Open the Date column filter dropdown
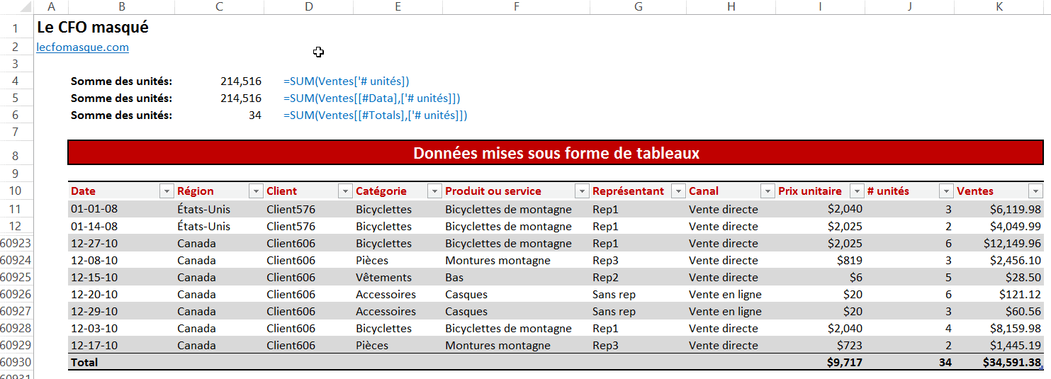Viewport: 1051px width, 379px height. pos(167,191)
